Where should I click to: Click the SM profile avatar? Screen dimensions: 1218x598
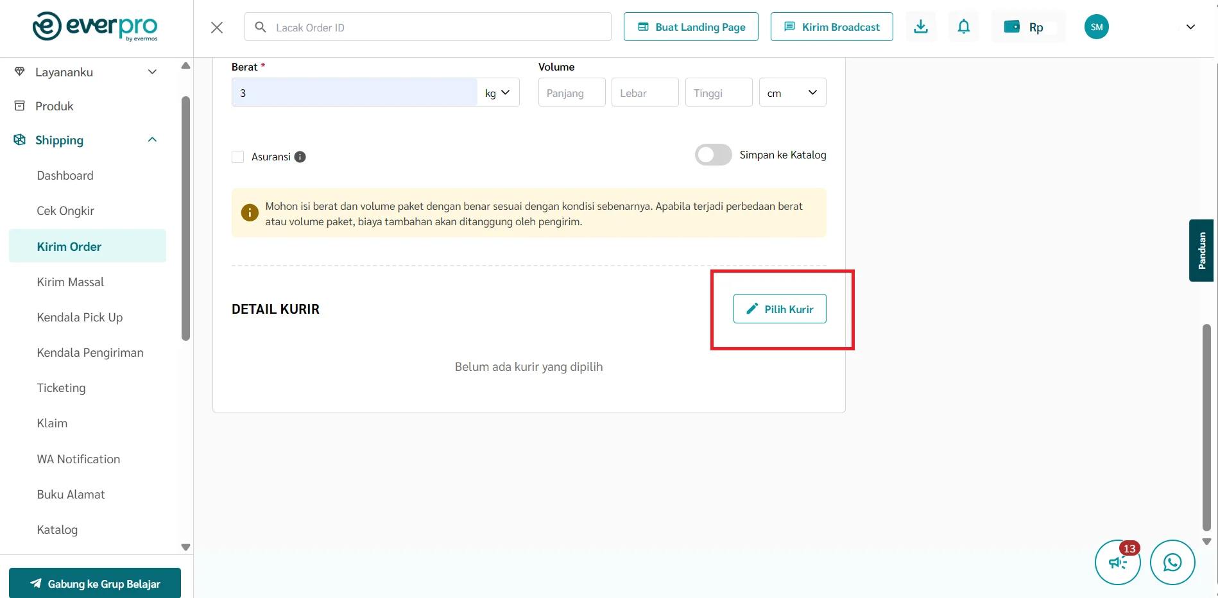1096,27
